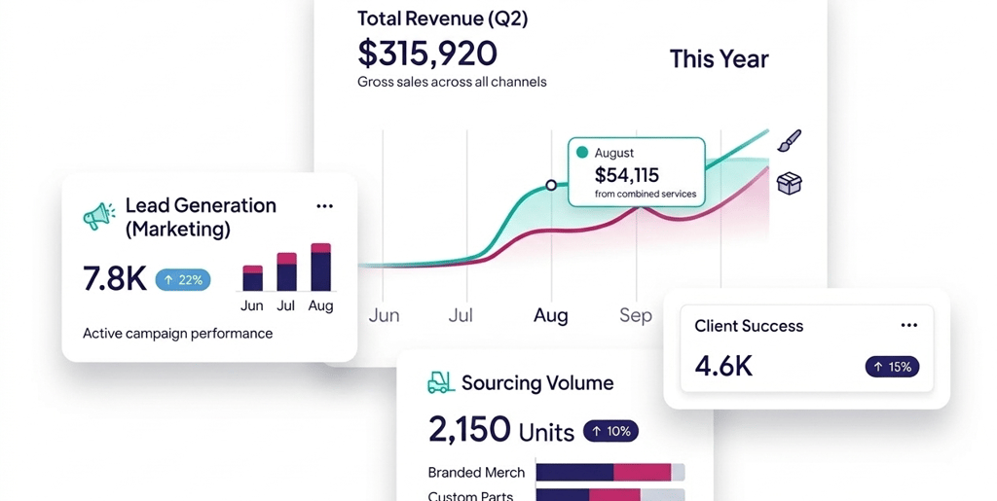Click the paintbrush icon beside the revenue chart
This screenshot has height=501, width=997.
[789, 141]
